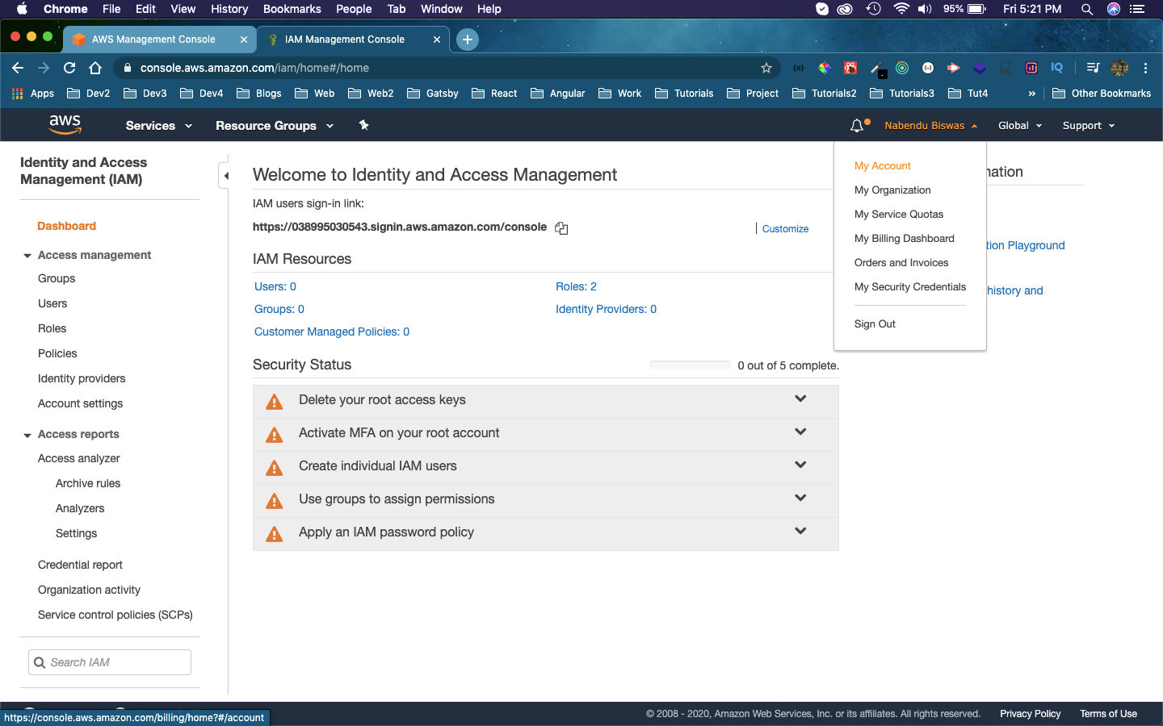1163x726 pixels.
Task: Click the IQ extension icon
Action: tap(1056, 68)
